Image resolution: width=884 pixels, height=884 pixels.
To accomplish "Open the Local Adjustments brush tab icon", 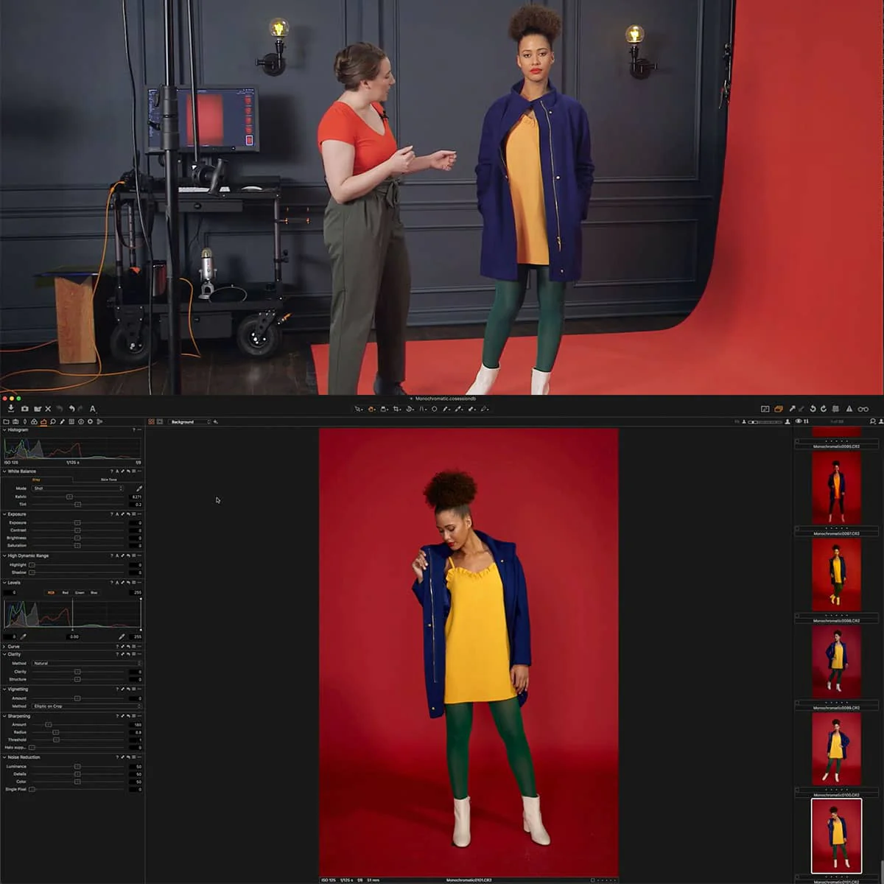I will [x=62, y=422].
